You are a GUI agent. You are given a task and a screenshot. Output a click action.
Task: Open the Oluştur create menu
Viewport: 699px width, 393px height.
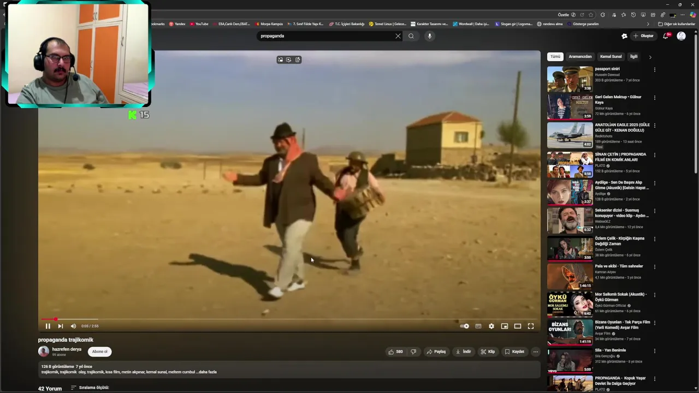(643, 36)
